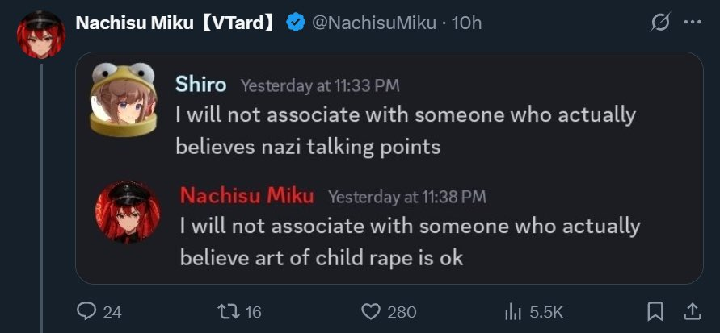The height and width of the screenshot is (333, 720).
Task: Click the 5.5K views count
Action: (x=545, y=311)
